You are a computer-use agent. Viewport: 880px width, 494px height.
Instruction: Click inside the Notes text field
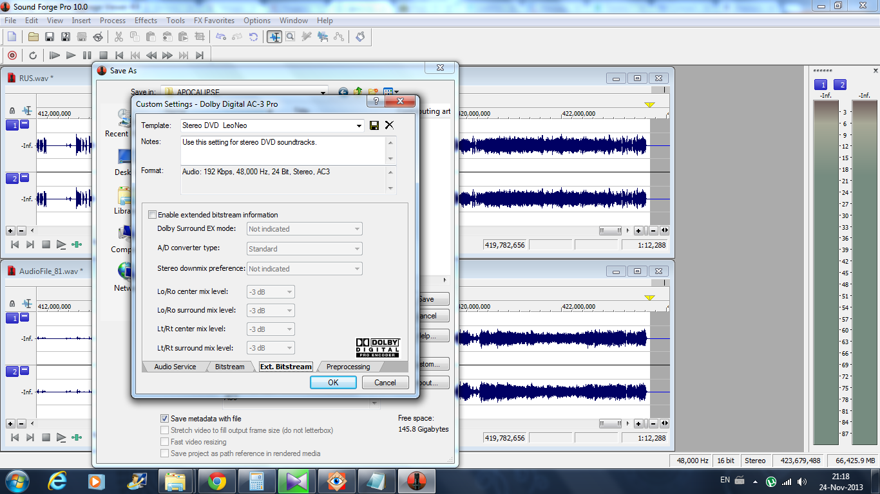[283, 151]
